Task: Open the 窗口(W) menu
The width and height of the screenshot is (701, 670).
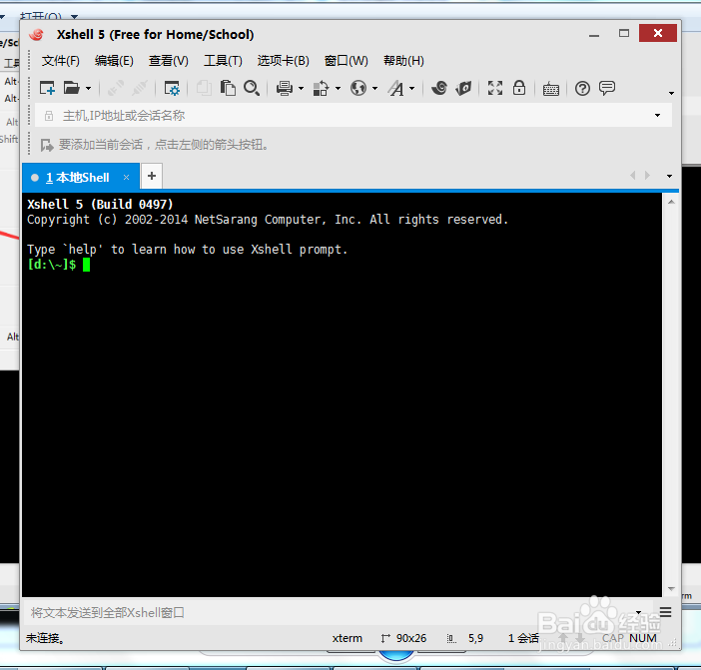Action: (347, 60)
